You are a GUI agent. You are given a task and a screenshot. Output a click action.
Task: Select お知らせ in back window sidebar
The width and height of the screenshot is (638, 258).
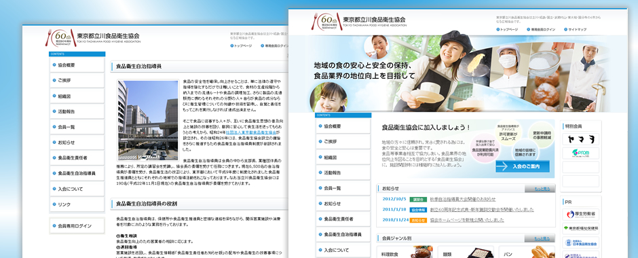77,143
